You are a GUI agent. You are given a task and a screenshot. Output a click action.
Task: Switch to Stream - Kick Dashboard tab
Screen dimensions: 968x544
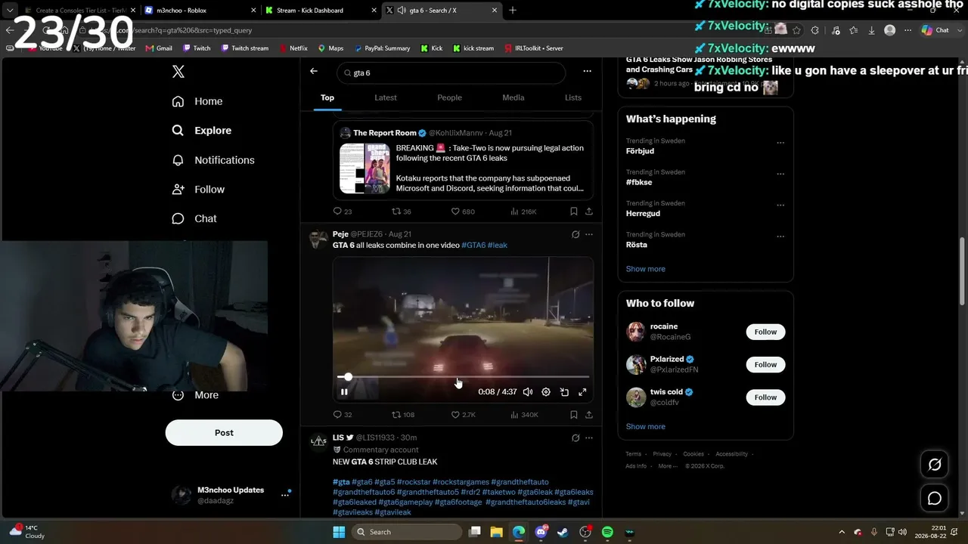pos(318,11)
